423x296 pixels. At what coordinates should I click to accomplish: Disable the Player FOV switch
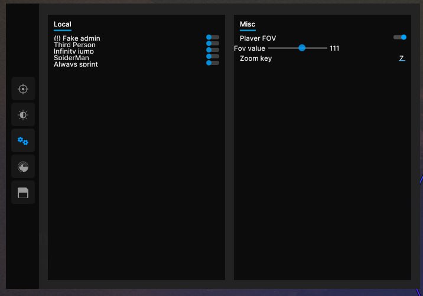[400, 37]
